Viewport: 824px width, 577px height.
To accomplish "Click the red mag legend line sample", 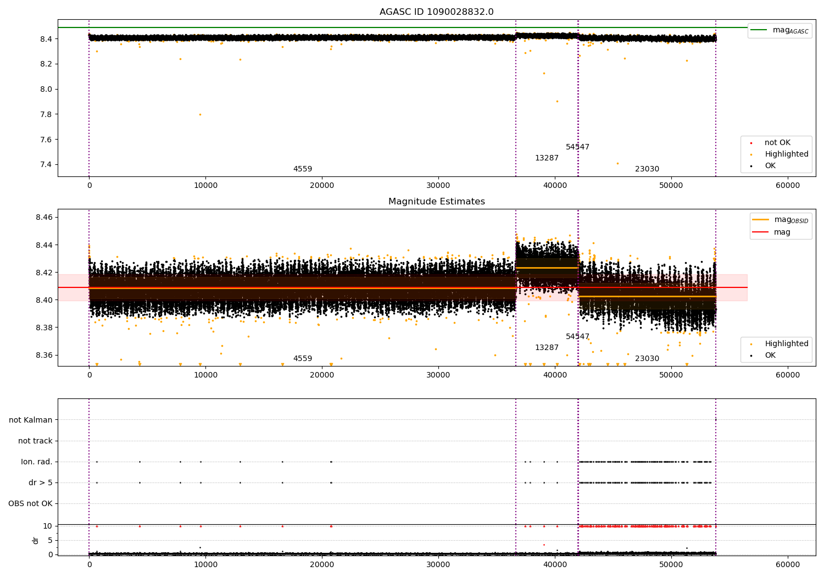I will tap(761, 232).
